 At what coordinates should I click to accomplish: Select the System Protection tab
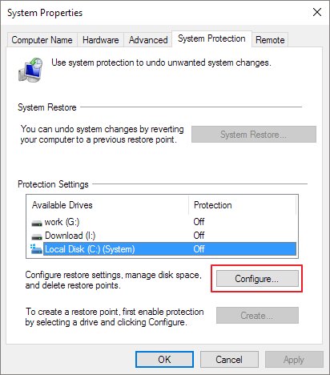point(211,38)
